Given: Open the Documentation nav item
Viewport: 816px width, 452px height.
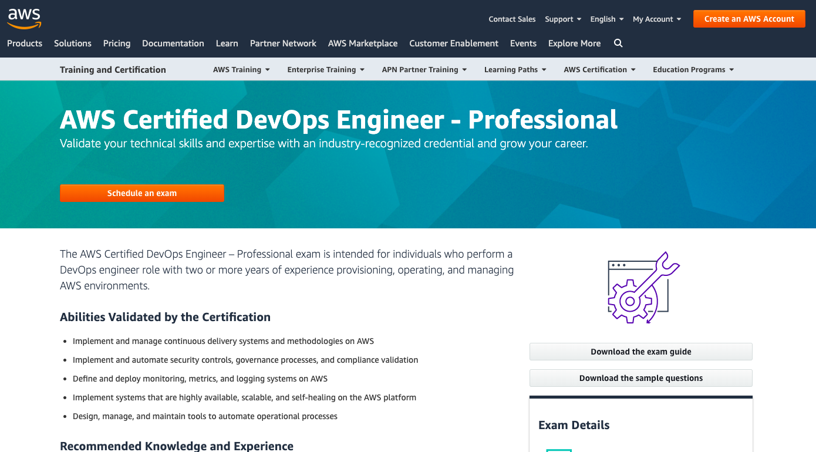Looking at the screenshot, I should pos(173,43).
